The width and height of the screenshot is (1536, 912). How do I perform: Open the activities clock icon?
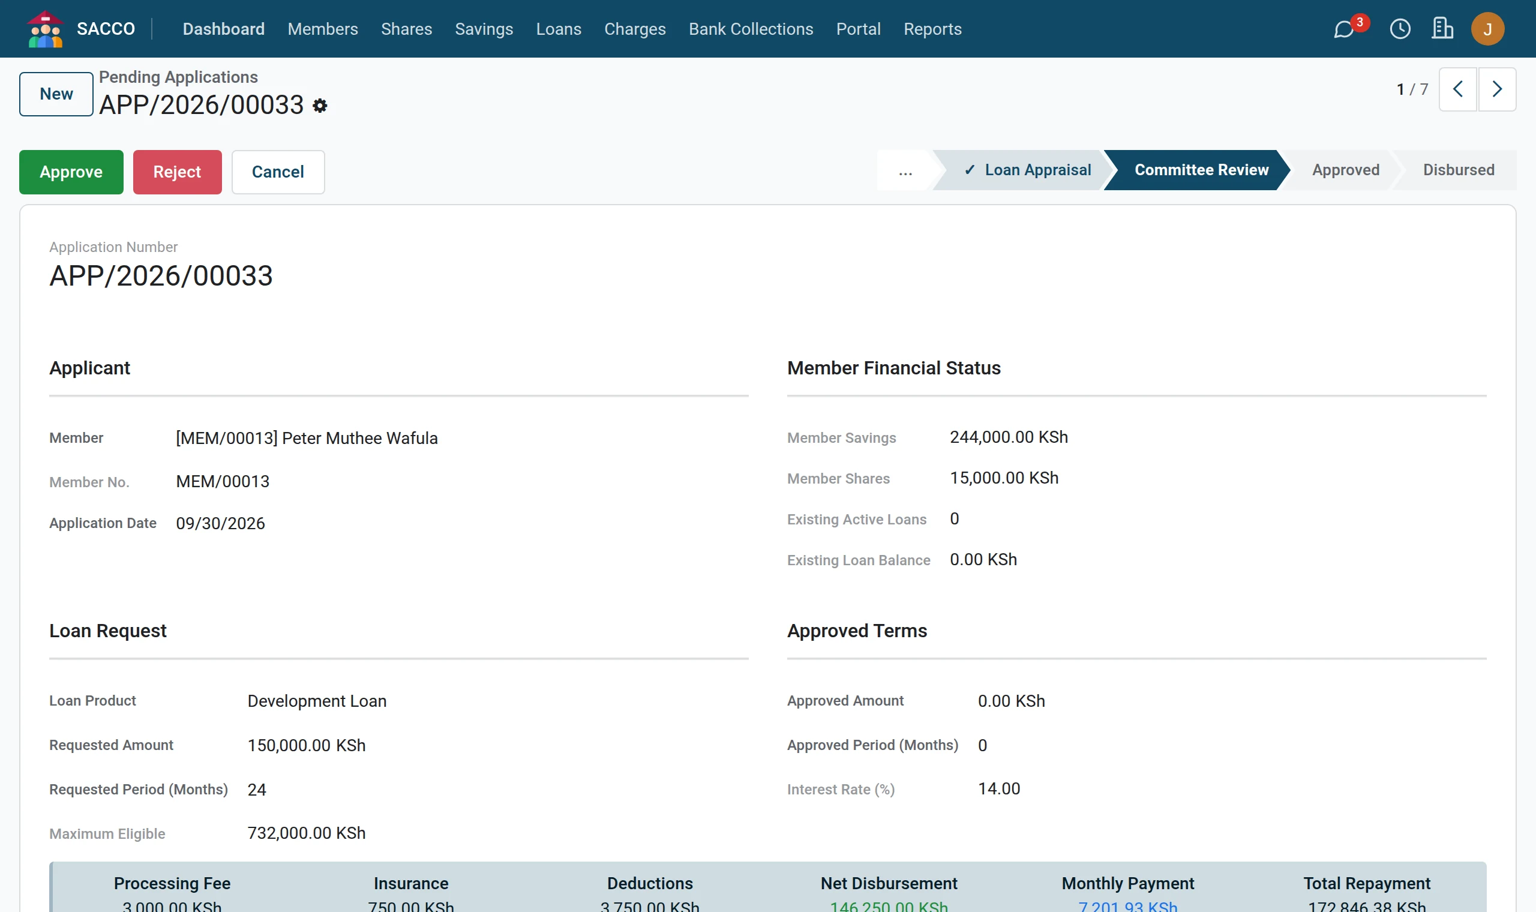coord(1400,29)
